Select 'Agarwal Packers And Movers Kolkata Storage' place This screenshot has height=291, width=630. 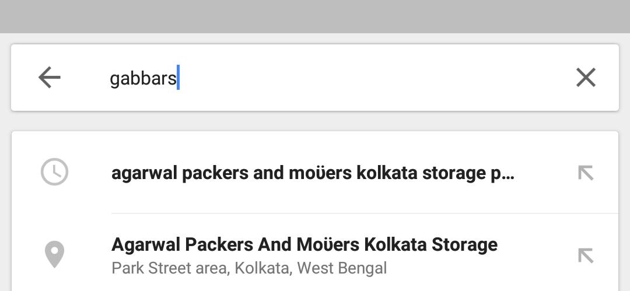pyautogui.click(x=304, y=244)
